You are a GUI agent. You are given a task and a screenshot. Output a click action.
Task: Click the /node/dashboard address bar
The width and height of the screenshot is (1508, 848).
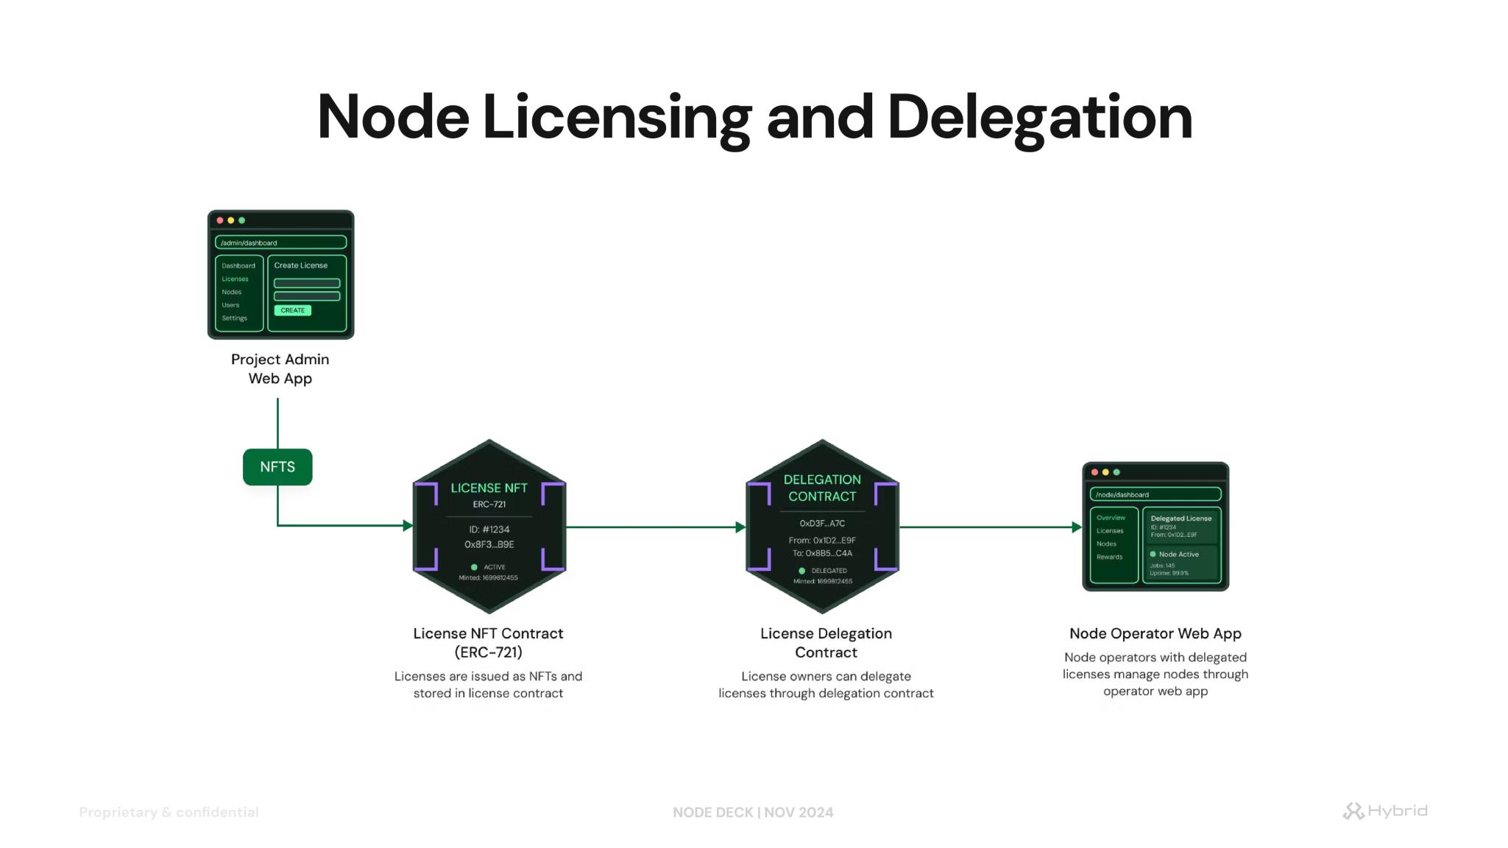[x=1155, y=494]
